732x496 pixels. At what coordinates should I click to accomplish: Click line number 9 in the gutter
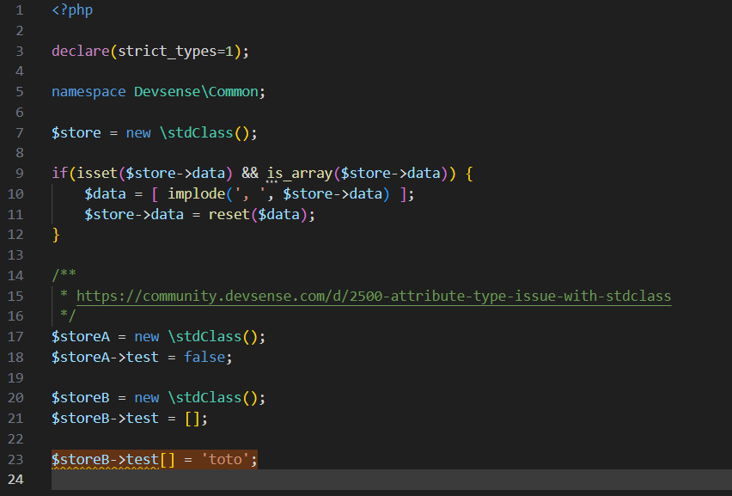tap(19, 173)
